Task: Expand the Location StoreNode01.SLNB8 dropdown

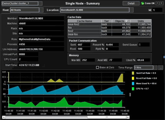Action: (131, 10)
